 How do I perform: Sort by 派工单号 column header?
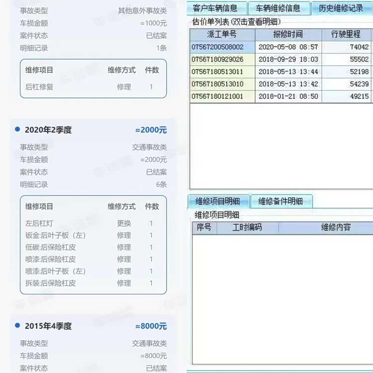pyautogui.click(x=222, y=35)
